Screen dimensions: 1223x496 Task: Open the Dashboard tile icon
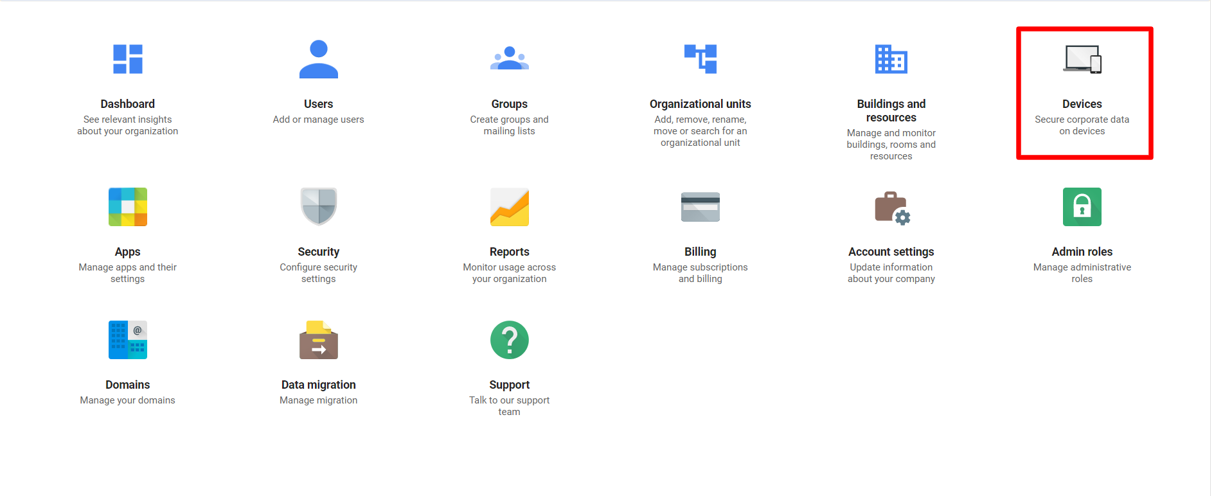(128, 59)
